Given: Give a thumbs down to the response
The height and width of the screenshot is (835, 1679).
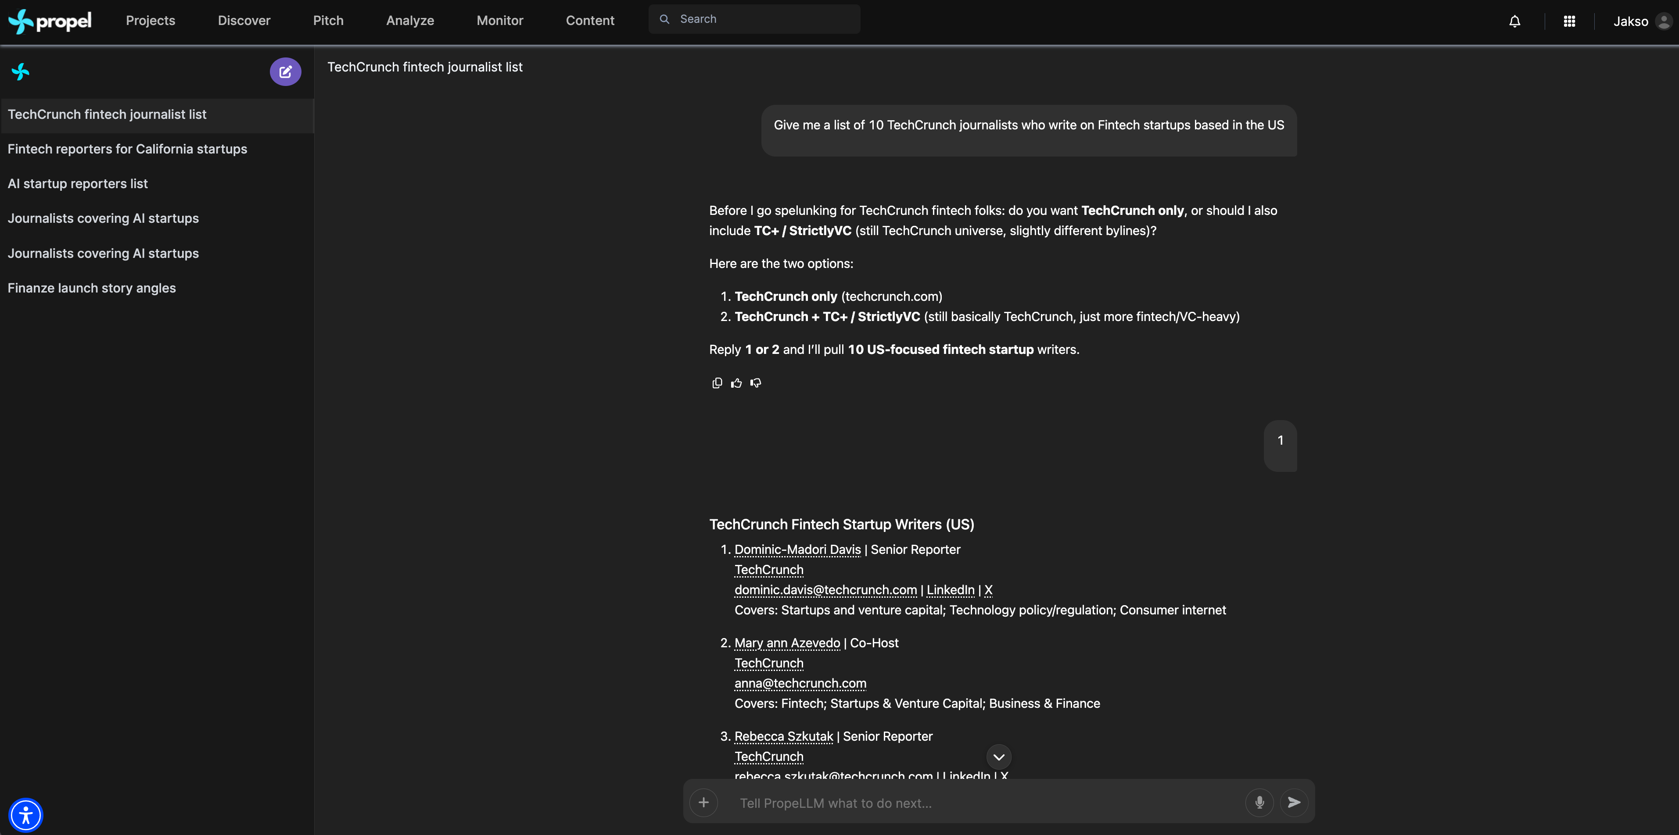Looking at the screenshot, I should click(755, 383).
